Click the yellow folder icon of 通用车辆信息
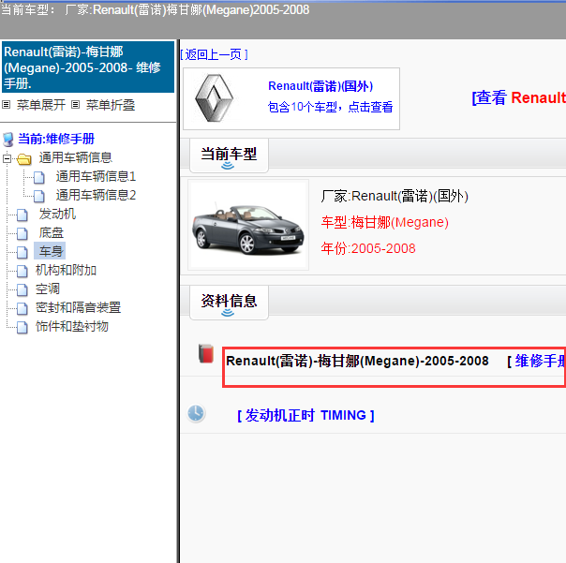 click(x=24, y=158)
